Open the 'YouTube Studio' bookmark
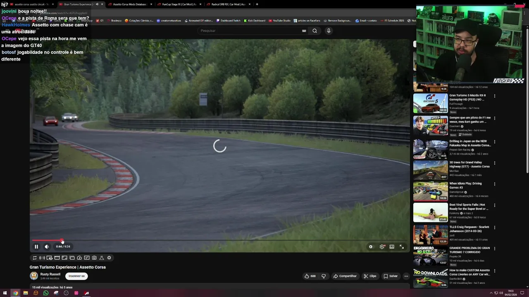Image resolution: width=529 pixels, height=297 pixels. point(279,20)
